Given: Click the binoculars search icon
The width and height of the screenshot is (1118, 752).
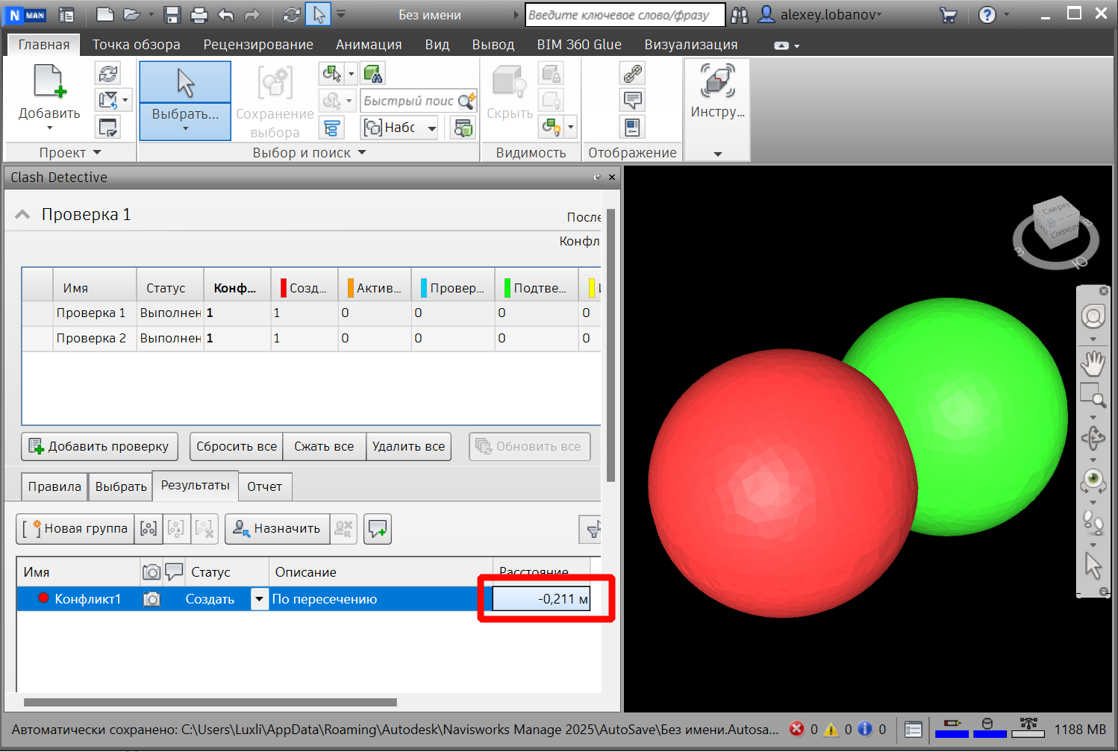Looking at the screenshot, I should [740, 14].
